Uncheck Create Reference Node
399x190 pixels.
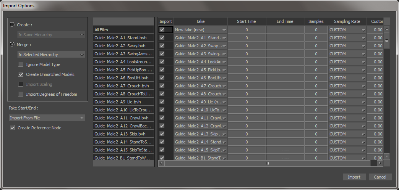coord(13,128)
